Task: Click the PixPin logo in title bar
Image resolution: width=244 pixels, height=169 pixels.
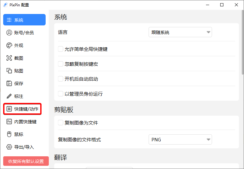Action: [x=5, y=5]
